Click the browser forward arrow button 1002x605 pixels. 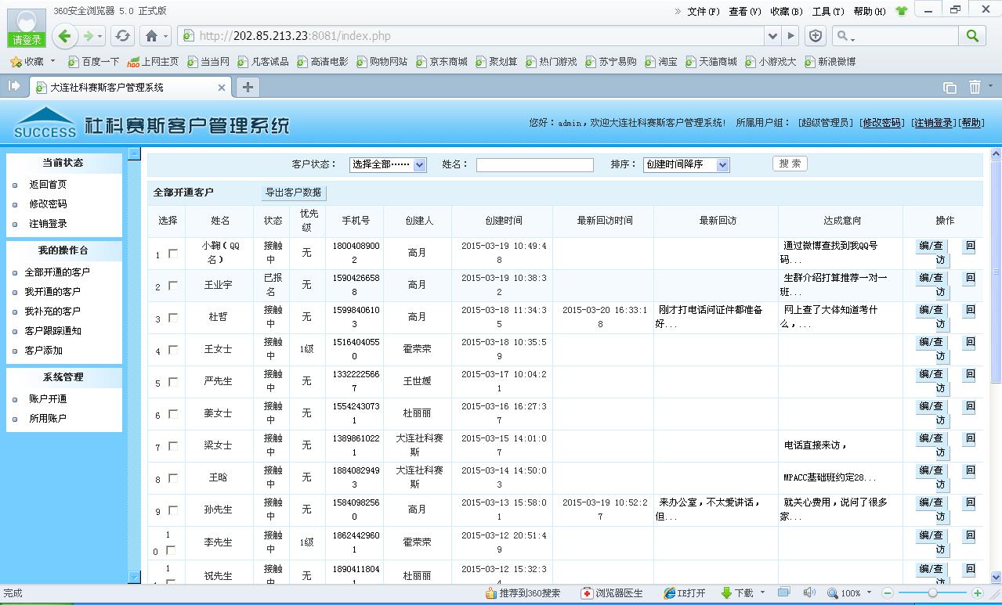[89, 35]
